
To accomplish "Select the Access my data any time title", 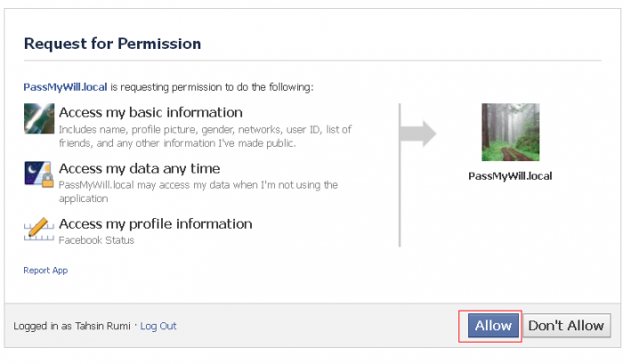I will pyautogui.click(x=139, y=168).
